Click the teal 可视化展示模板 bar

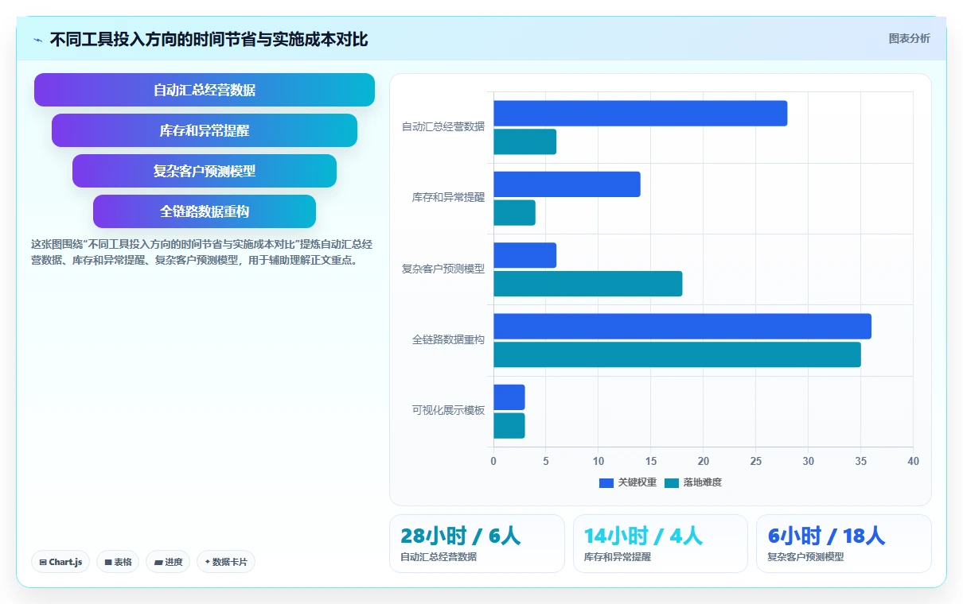pos(509,425)
